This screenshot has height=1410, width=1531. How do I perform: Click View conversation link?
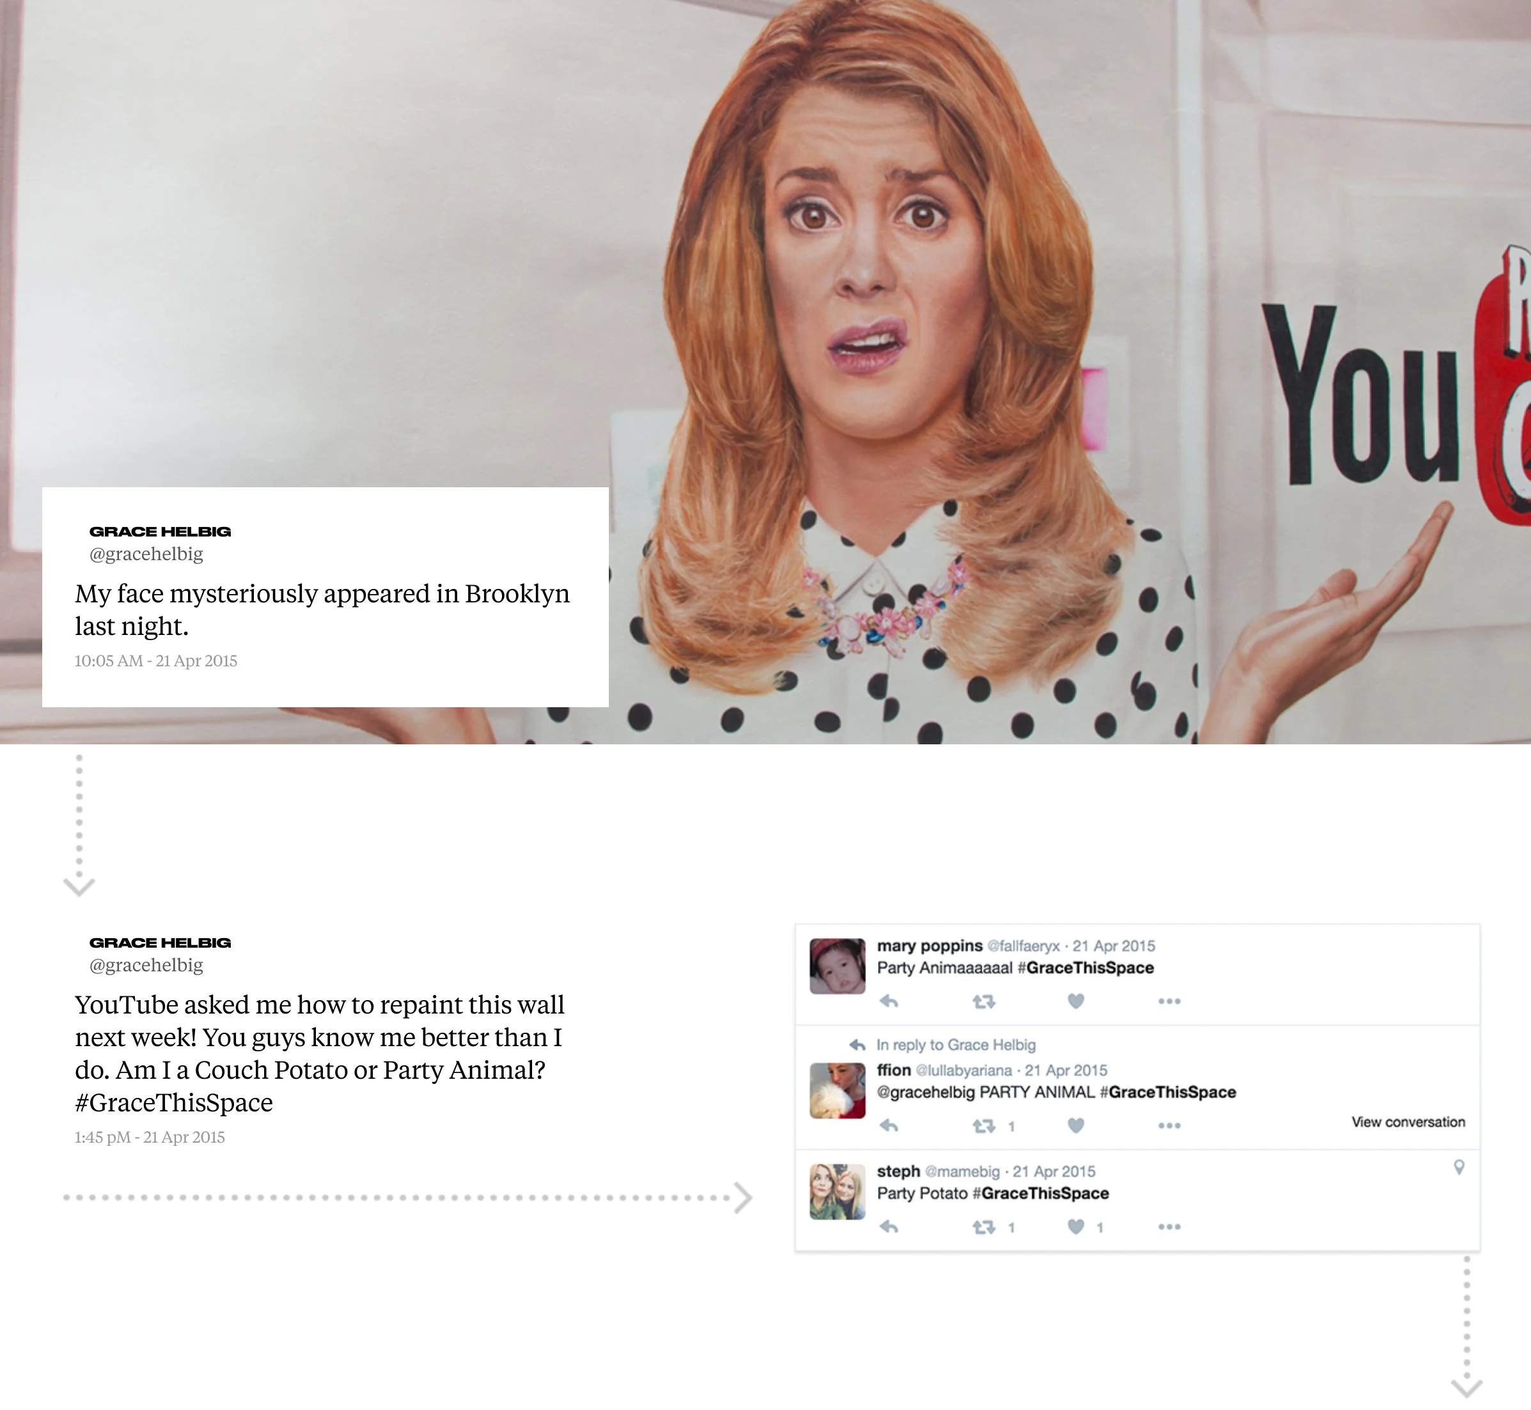tap(1408, 1122)
